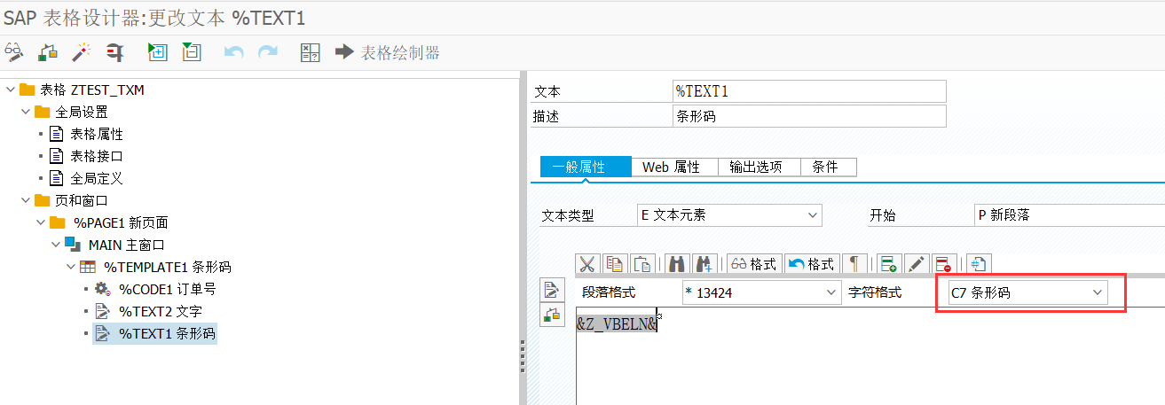Image resolution: width=1165 pixels, height=405 pixels.
Task: Click the red test/clamp toolbar icon
Action: click(114, 52)
